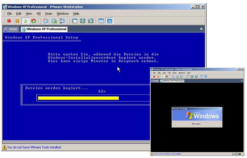247x158 pixels.
Task: Take a snapshot in the black splash window toolbar
Action: point(173,77)
